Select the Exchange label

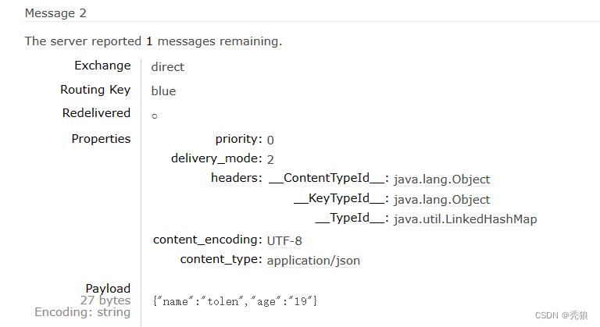[x=102, y=66]
